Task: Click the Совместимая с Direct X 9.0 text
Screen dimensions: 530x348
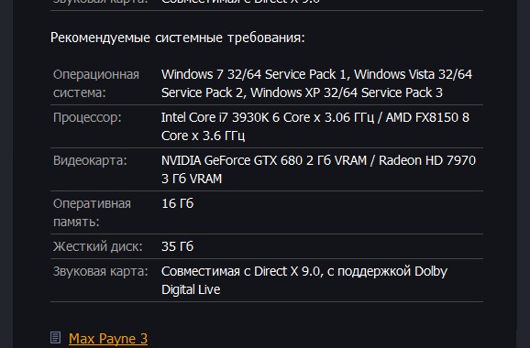Action: [240, 271]
